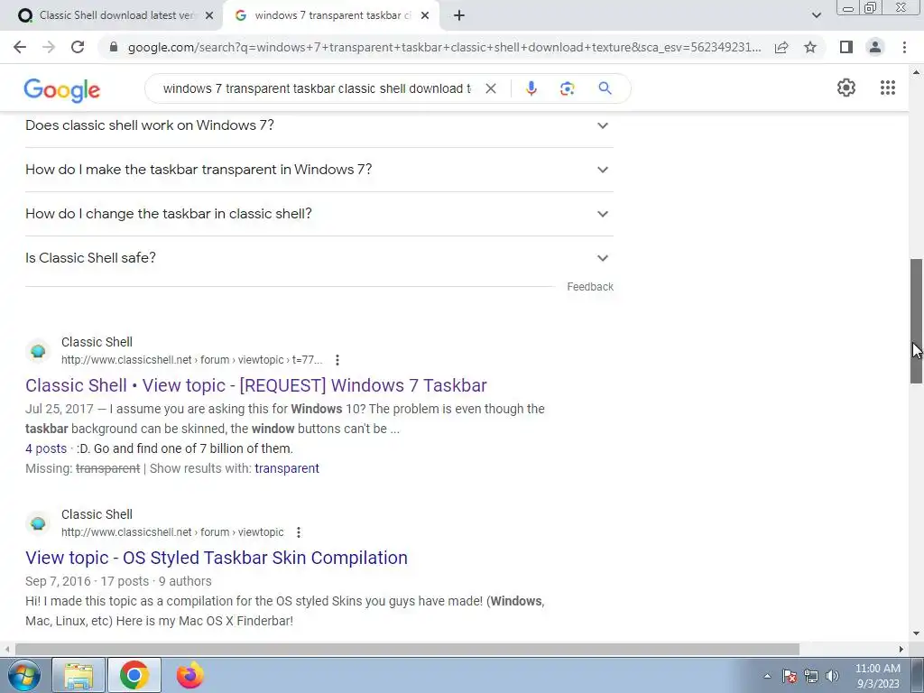Viewport: 924px width, 693px height.
Task: Open the taskbar clock and date
Action: pos(877,676)
